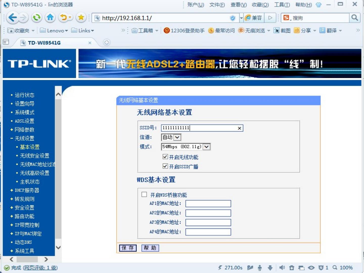Open 无线安全设置 in sidebar

click(34, 156)
